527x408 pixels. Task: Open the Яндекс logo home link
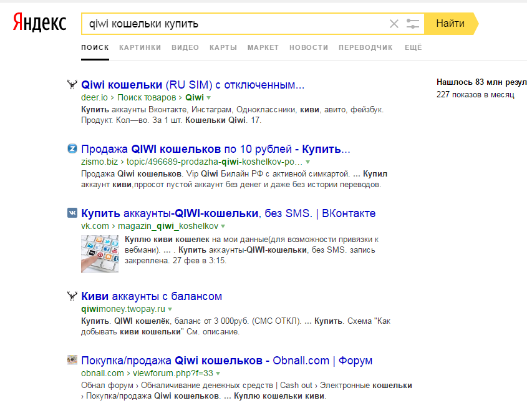[x=40, y=22]
